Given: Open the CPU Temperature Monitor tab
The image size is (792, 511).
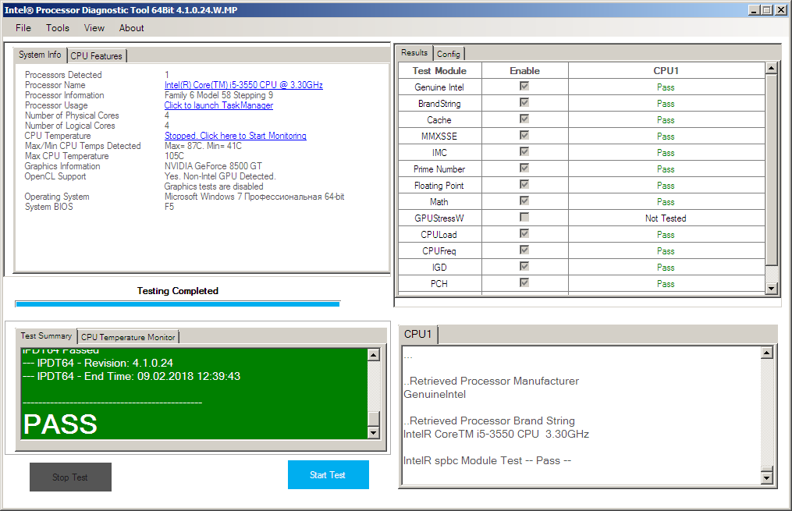Looking at the screenshot, I should (128, 337).
